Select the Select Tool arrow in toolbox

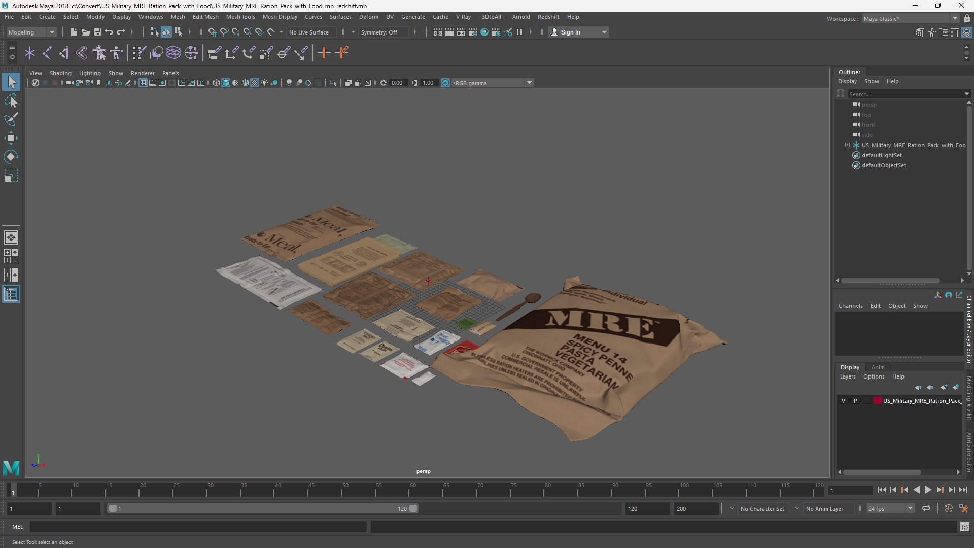coord(11,82)
